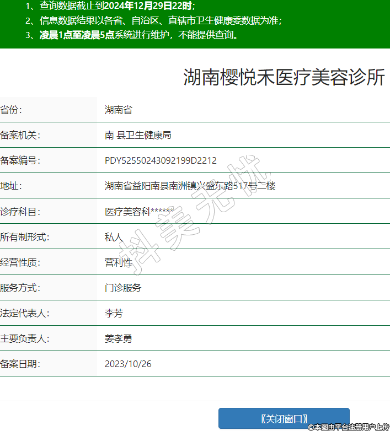Screen dimensions: 390x431
Task: Click the system maintenance notice 凌晨1点至凌晨5点
Action: coord(77,35)
